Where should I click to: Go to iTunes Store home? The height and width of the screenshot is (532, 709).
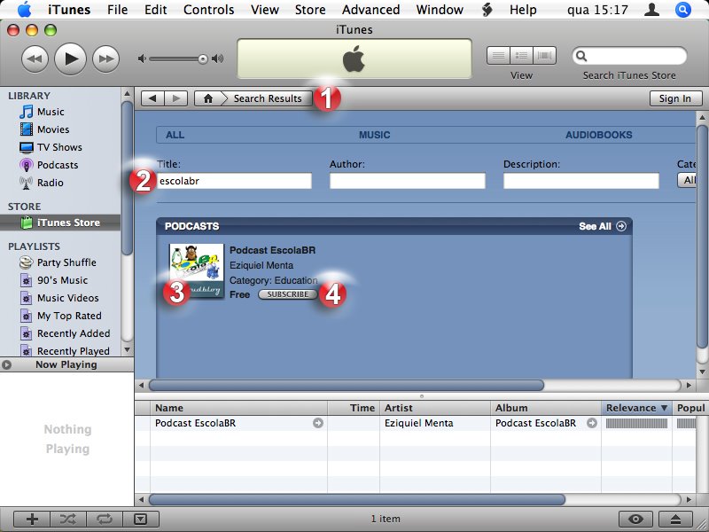(x=208, y=98)
